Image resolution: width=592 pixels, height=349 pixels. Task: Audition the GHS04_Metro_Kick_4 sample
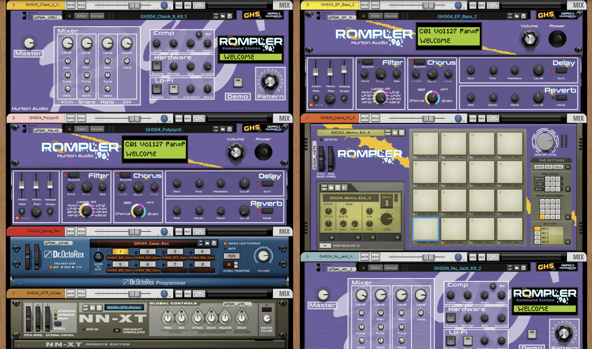click(344, 187)
